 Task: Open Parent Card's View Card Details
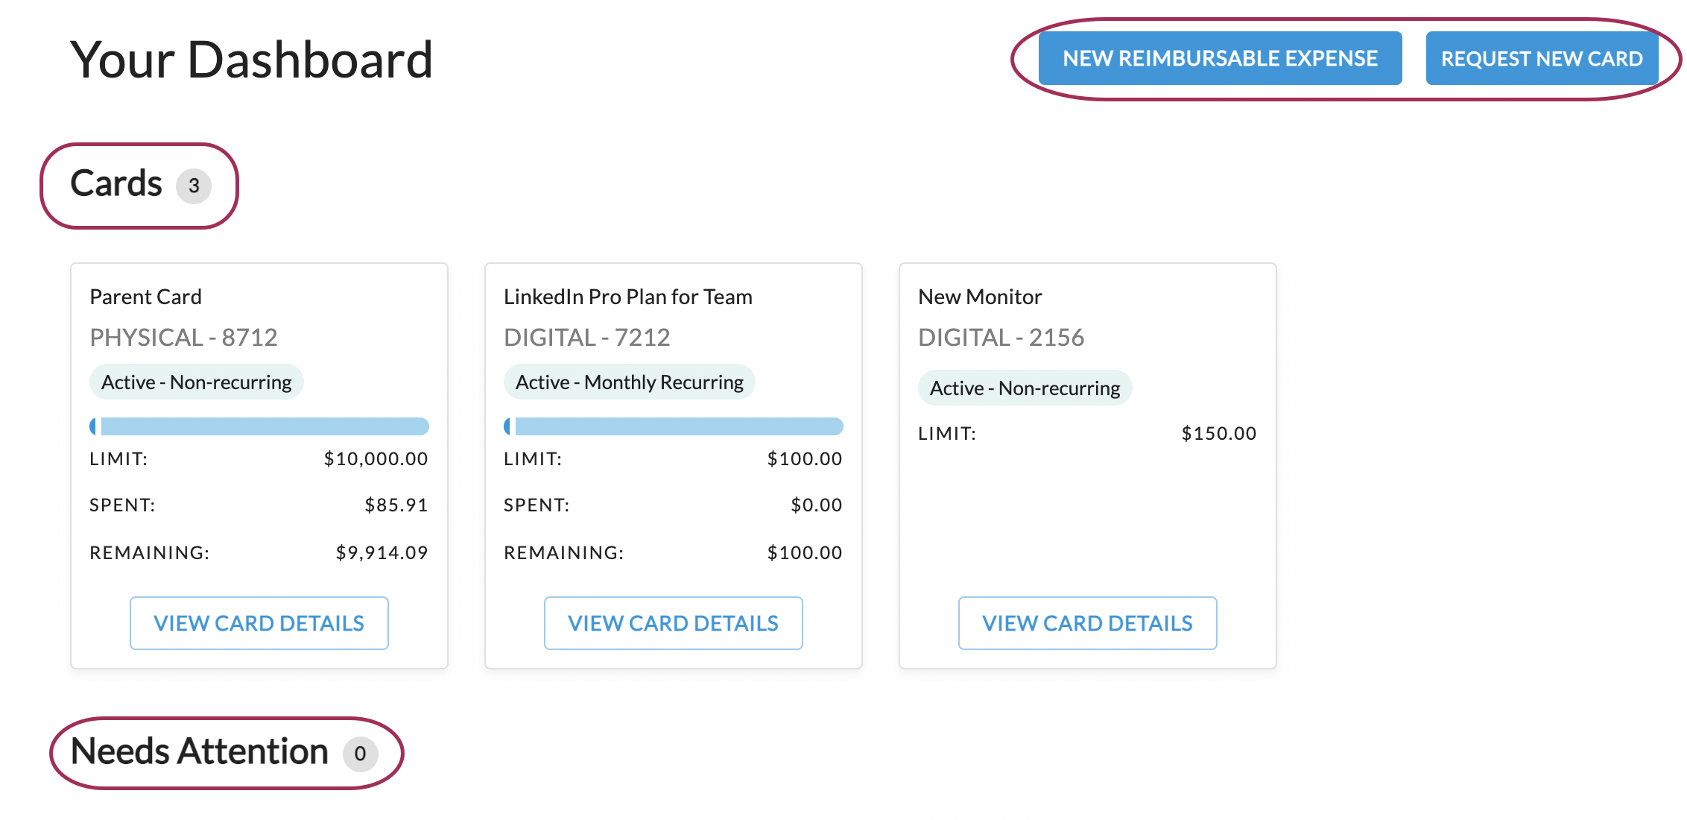click(259, 623)
